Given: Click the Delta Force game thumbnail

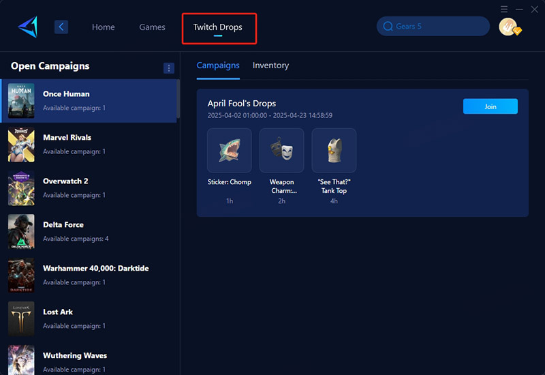Looking at the screenshot, I should point(21,232).
